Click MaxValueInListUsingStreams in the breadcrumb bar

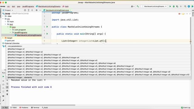[x=49, y=6]
